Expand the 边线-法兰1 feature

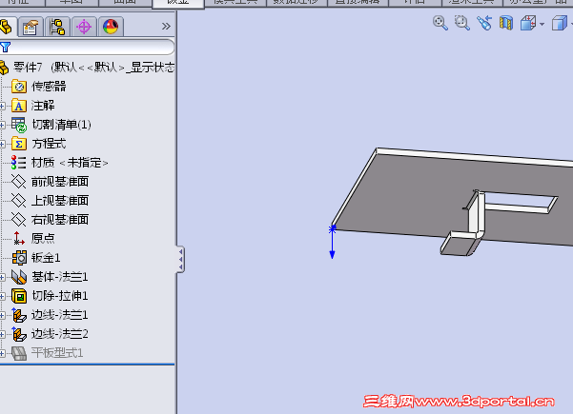[2, 316]
